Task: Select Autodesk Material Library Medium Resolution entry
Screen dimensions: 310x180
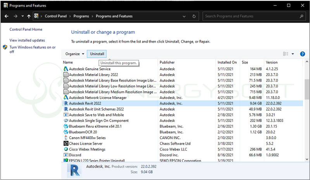Action: pyautogui.click(x=113, y=92)
